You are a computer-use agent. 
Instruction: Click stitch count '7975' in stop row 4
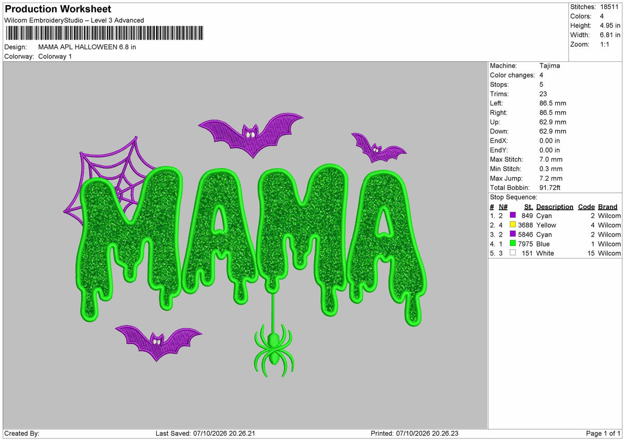[x=526, y=244]
